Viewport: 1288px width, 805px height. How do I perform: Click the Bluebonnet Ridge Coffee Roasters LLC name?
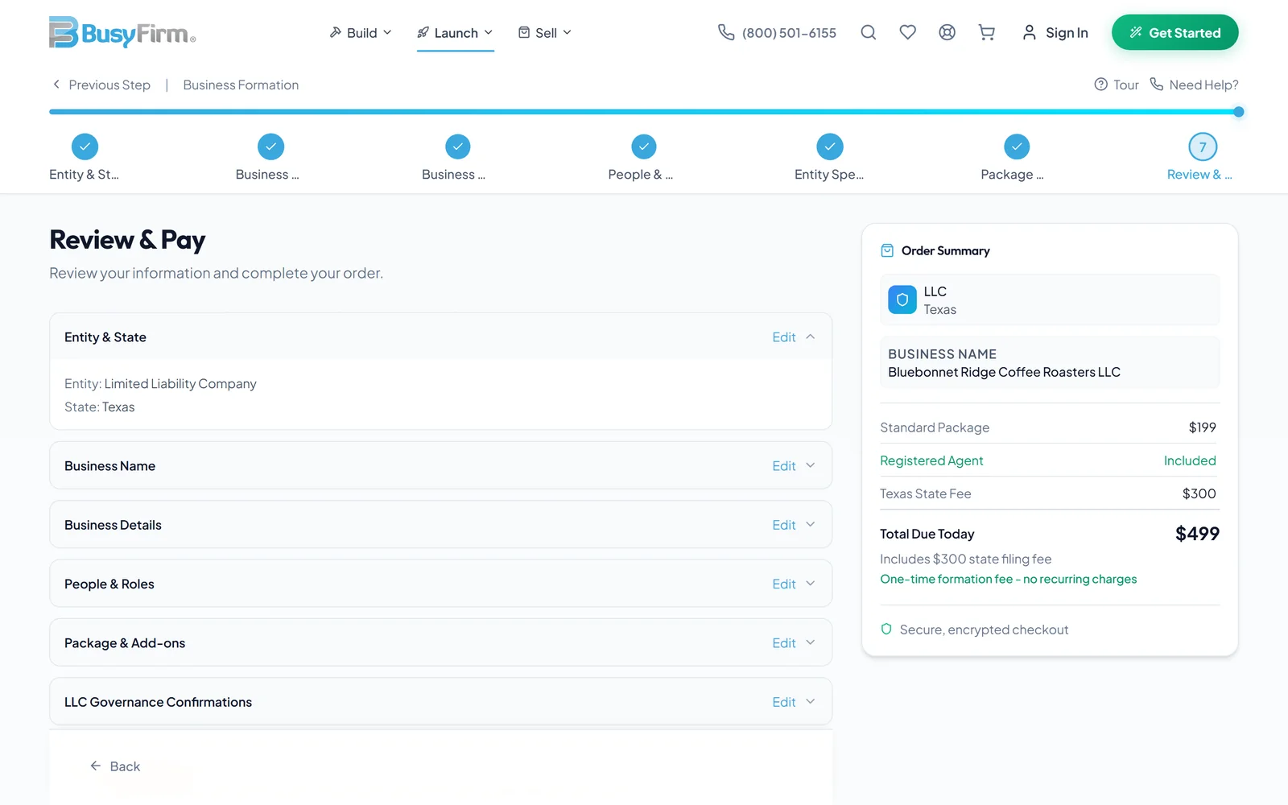pyautogui.click(x=1004, y=372)
